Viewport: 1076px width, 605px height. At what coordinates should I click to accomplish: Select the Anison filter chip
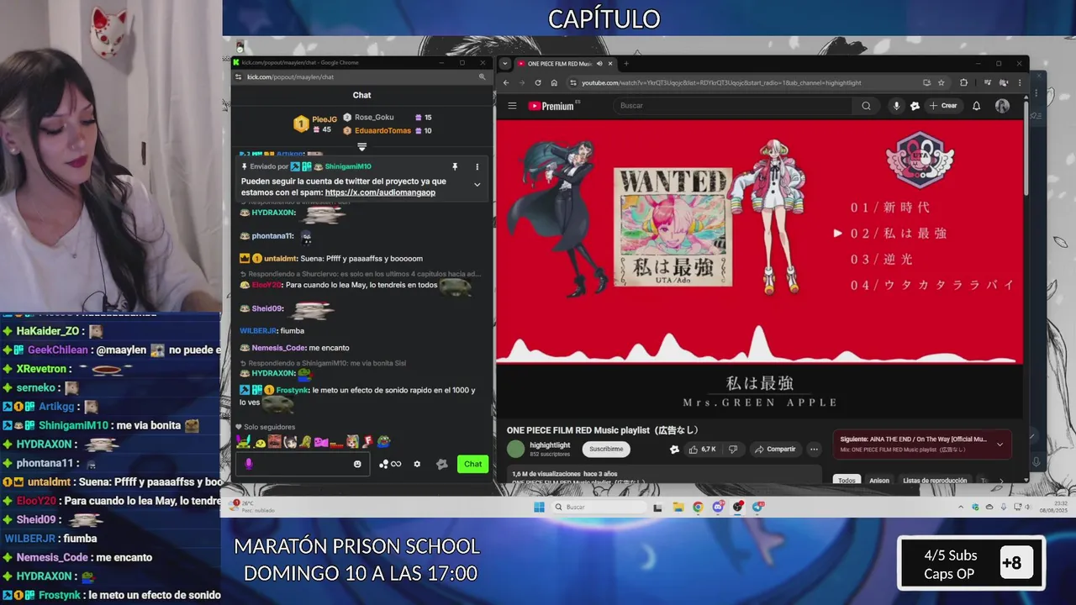coord(879,481)
